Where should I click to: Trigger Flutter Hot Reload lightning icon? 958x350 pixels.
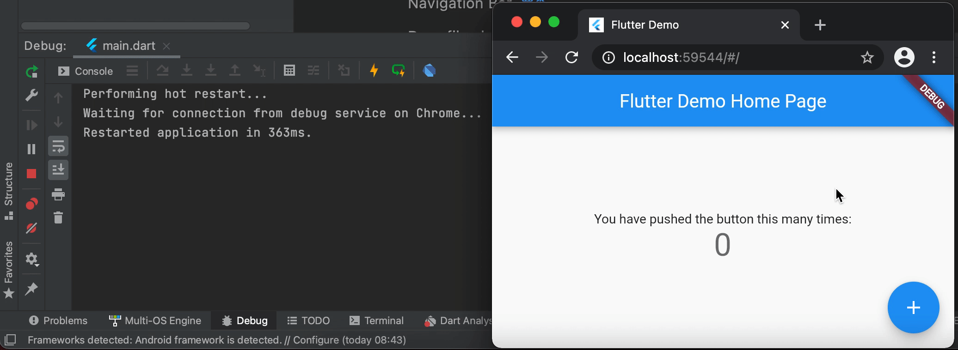[374, 71]
